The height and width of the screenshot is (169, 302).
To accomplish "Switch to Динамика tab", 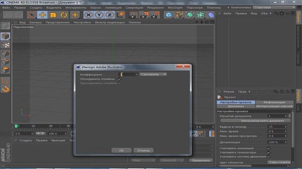I will pyautogui.click(x=236, y=106).
